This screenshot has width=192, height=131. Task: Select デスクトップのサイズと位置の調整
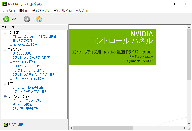click(x=33, y=75)
